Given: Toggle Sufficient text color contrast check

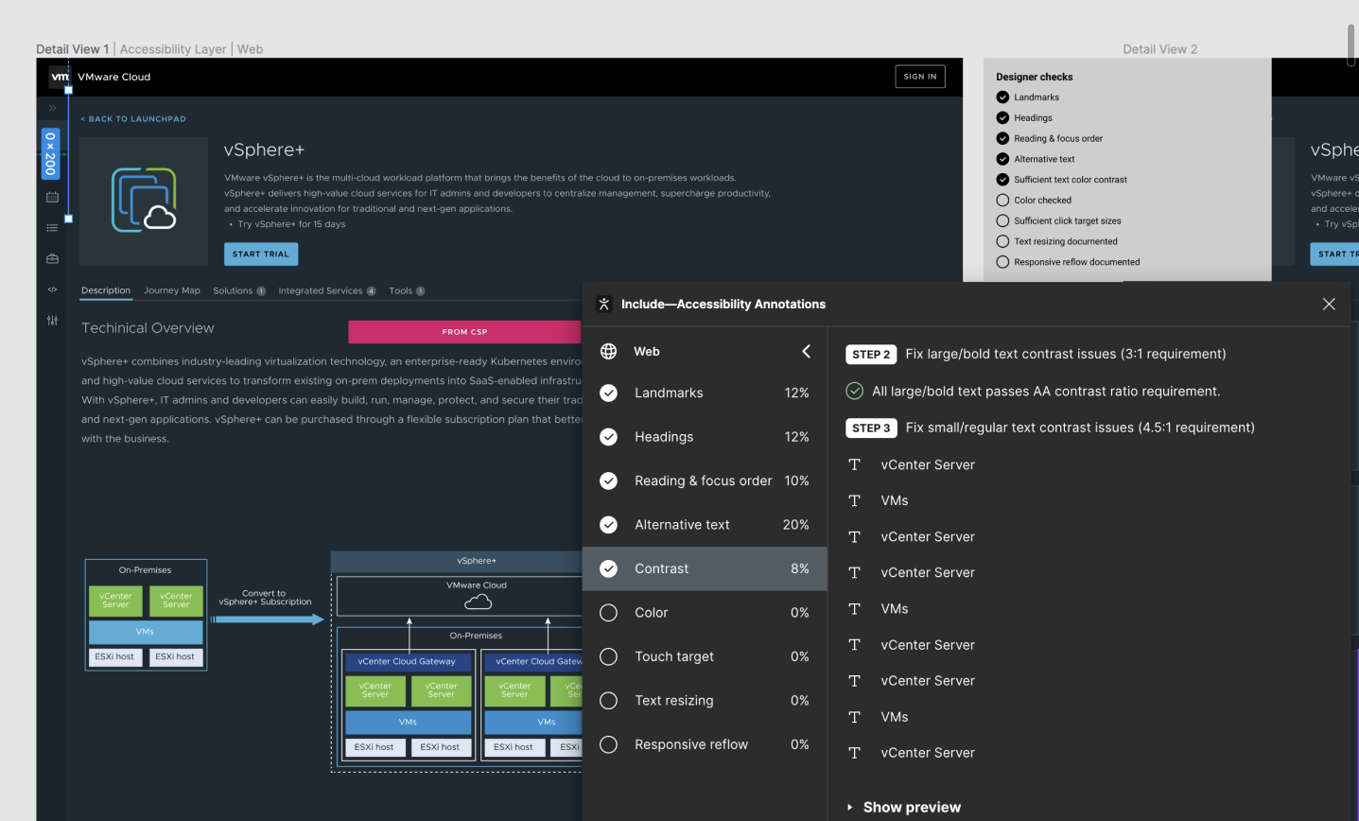Looking at the screenshot, I should click(x=1002, y=180).
